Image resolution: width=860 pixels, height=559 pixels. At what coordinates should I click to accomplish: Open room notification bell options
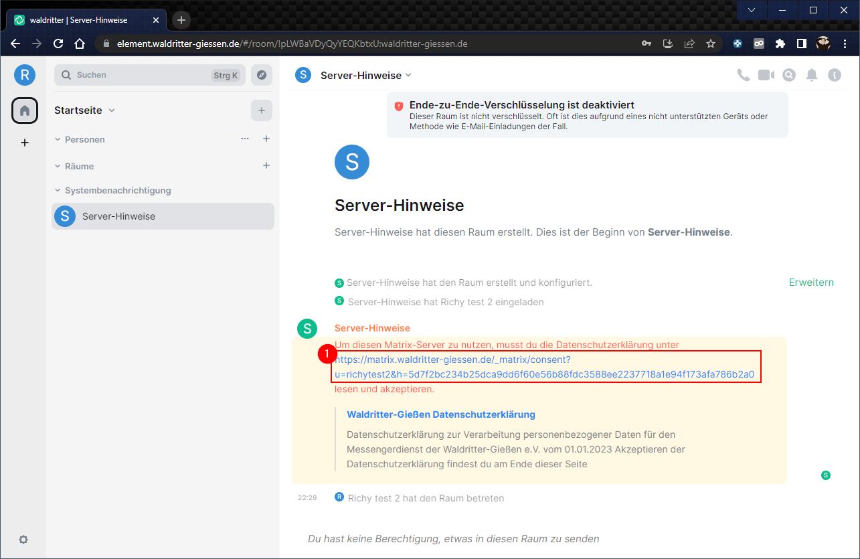coord(812,75)
